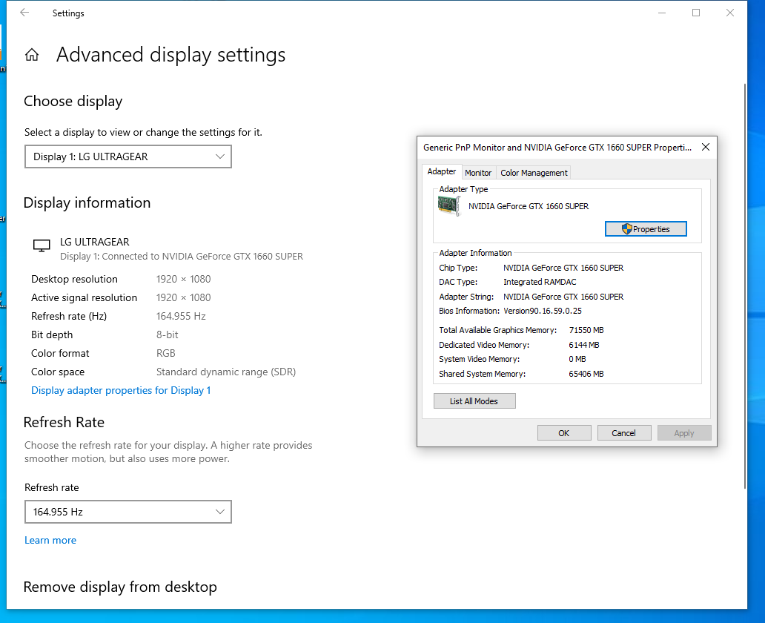Close the Settings window
The width and height of the screenshot is (765, 623).
tap(730, 13)
